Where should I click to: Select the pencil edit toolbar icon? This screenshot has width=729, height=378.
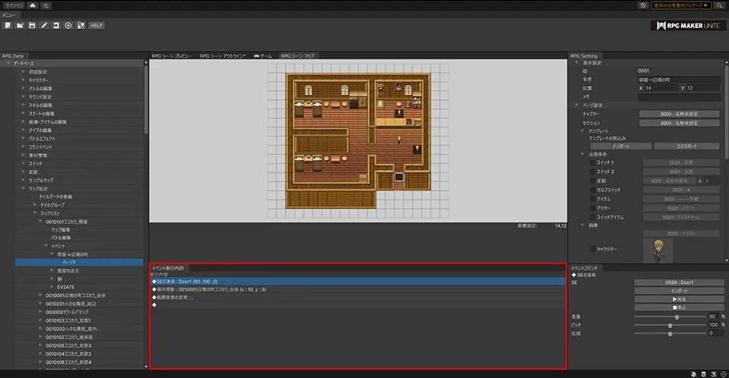click(44, 25)
